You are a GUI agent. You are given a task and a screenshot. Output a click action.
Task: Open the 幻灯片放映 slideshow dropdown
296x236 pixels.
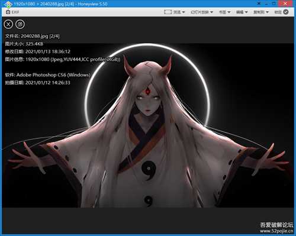[x=202, y=12]
